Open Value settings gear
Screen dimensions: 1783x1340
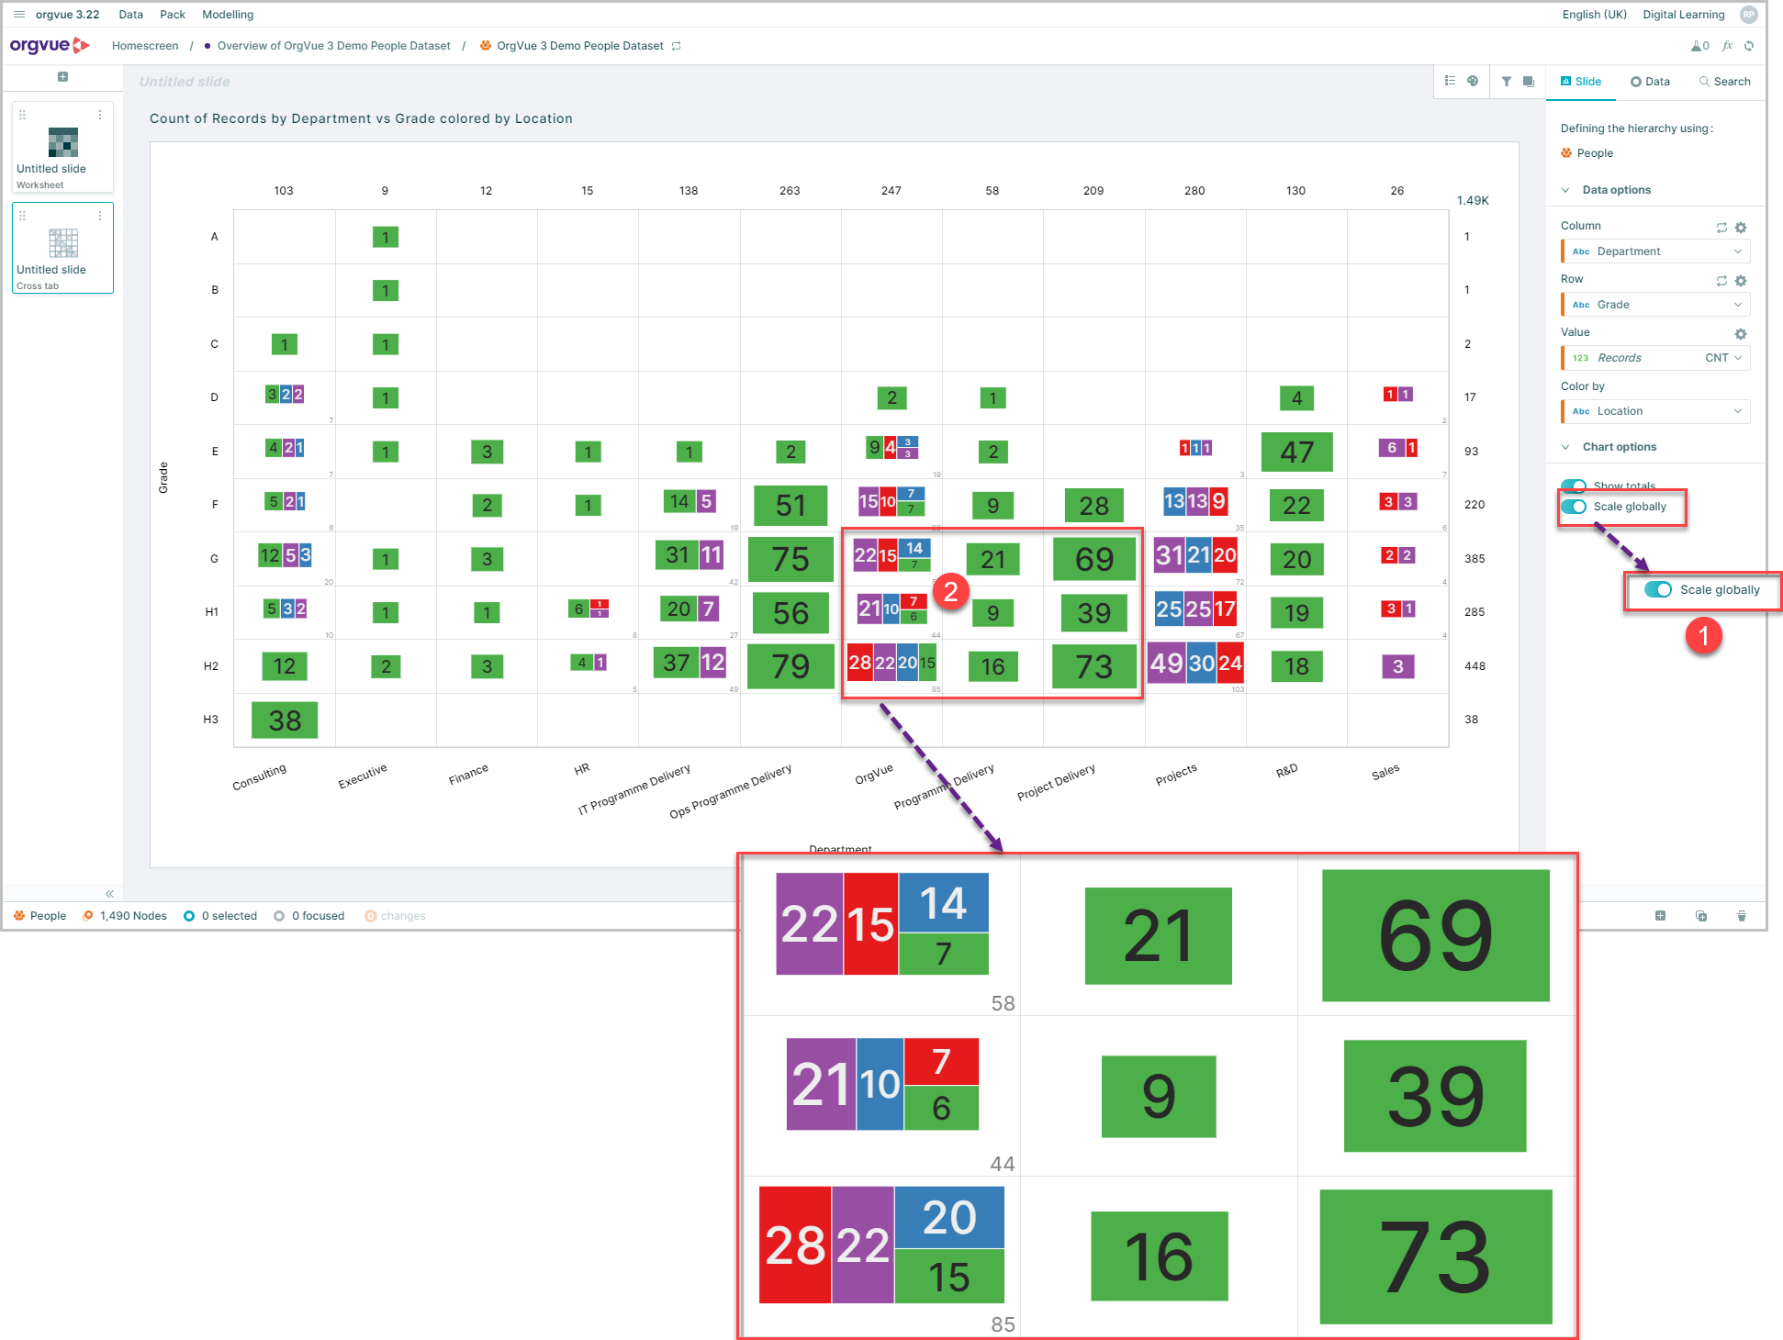pos(1741,334)
